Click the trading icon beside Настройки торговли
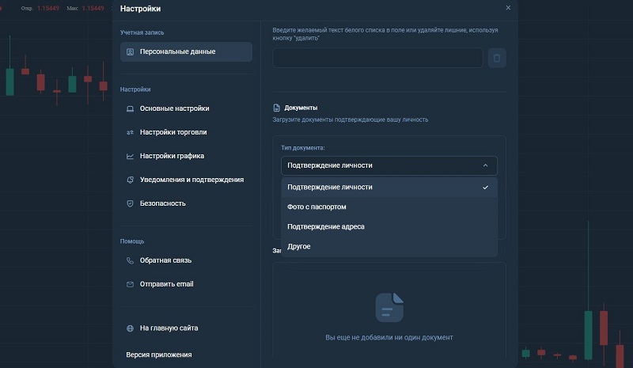The image size is (633, 368). pyautogui.click(x=130, y=132)
